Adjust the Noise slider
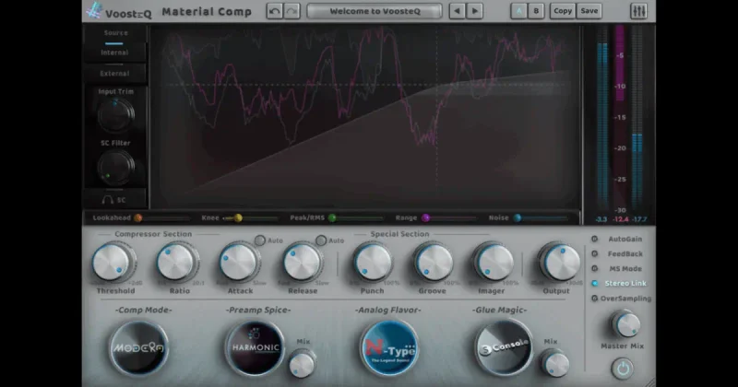738x387 pixels. [x=542, y=217]
